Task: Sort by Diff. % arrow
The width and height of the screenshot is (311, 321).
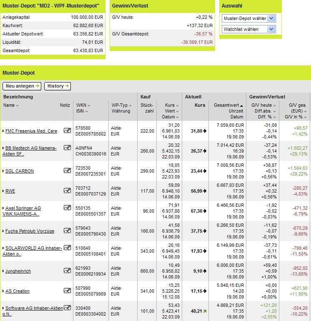Action: (x=275, y=118)
